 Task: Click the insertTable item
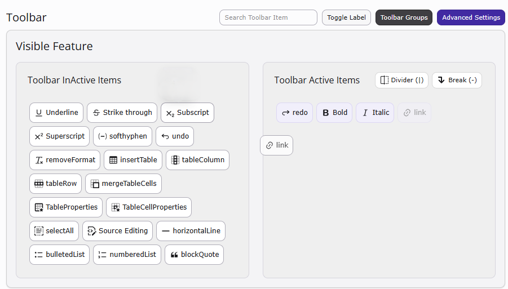click(133, 160)
